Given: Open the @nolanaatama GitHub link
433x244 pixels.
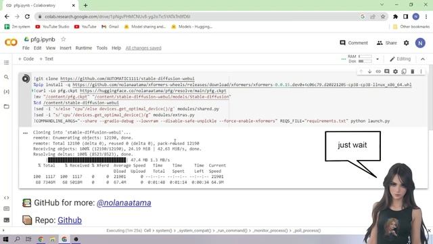Looking at the screenshot, I should pos(124,203).
